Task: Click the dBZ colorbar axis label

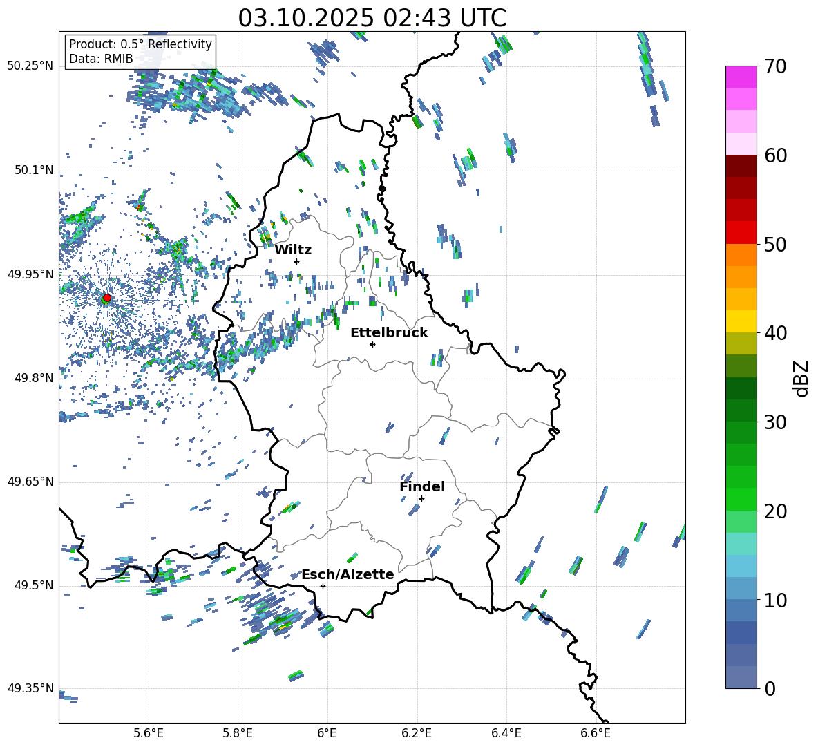Action: (801, 378)
